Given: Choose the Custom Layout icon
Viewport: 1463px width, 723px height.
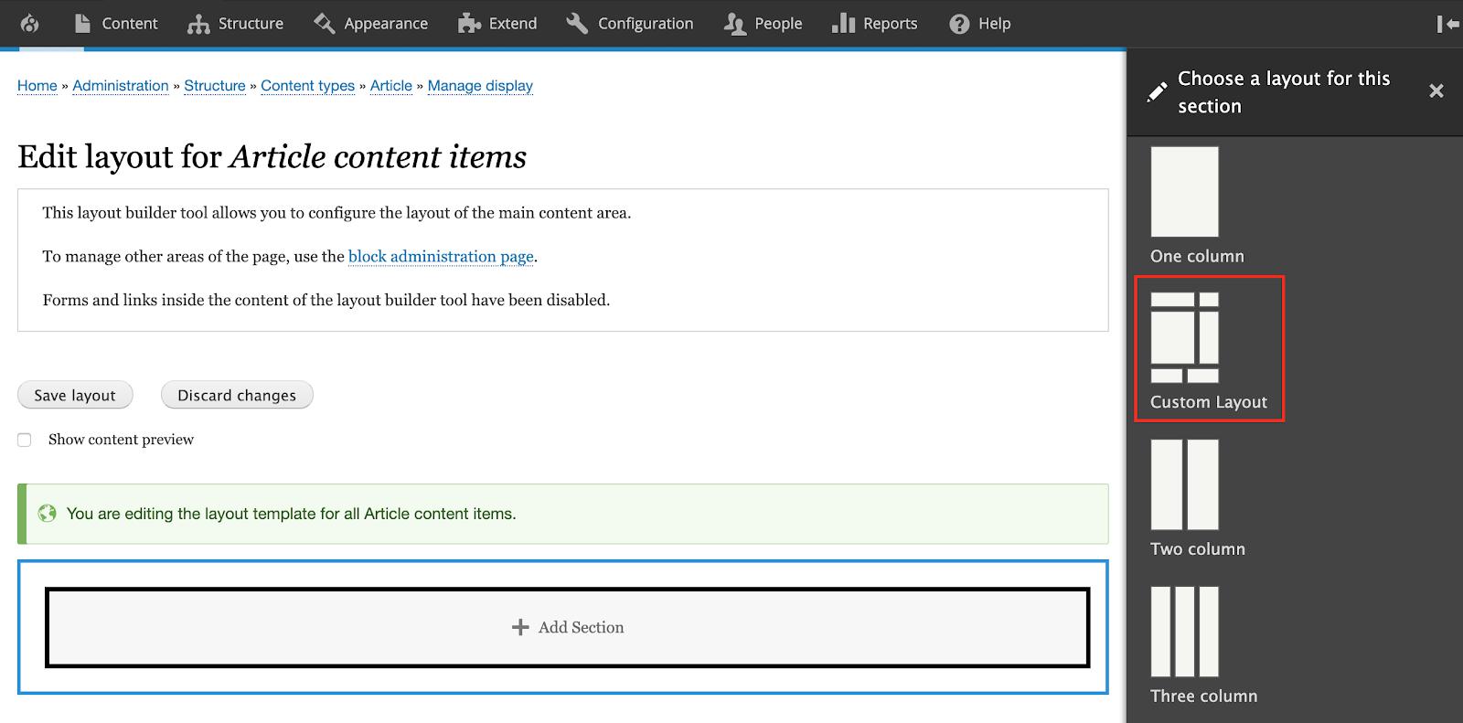Looking at the screenshot, I should [x=1184, y=337].
